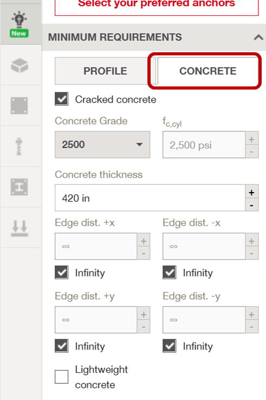The height and width of the screenshot is (400, 266).
Task: Select the 3D cube base material icon
Action: 20,65
